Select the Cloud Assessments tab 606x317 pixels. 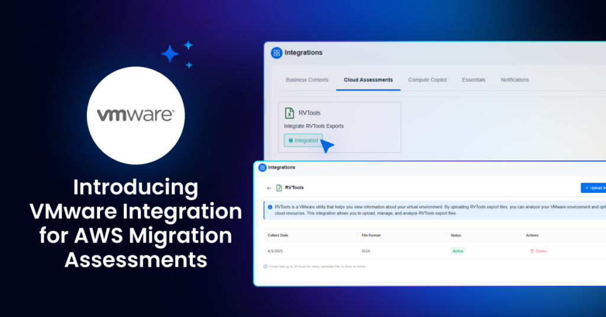click(368, 80)
